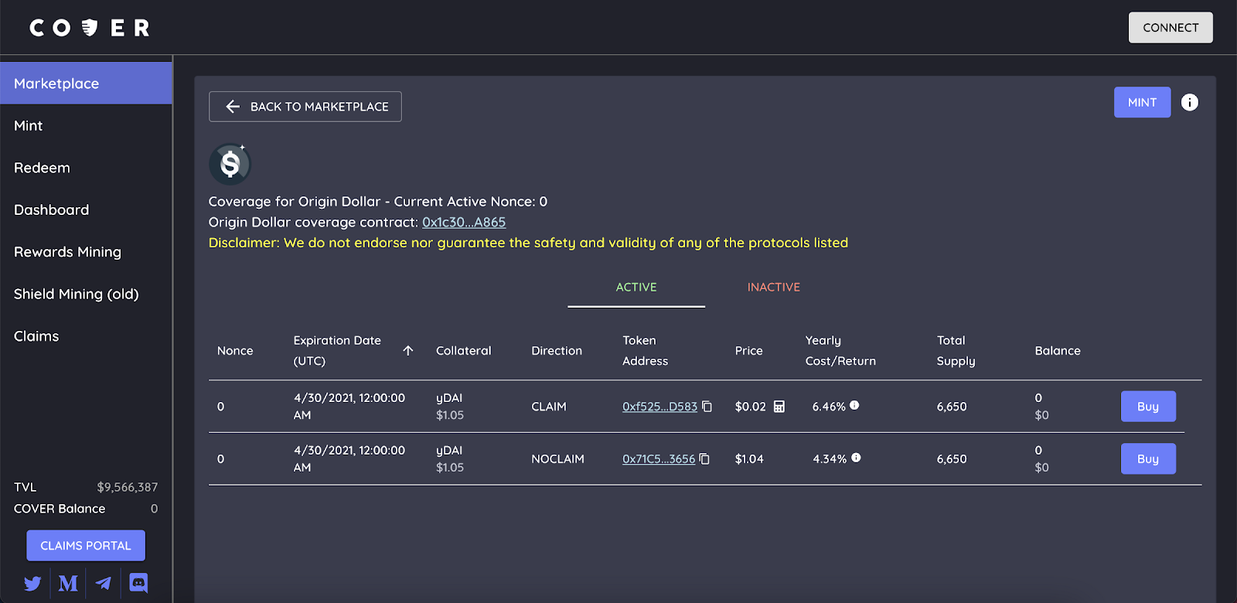This screenshot has width=1237, height=603.
Task: Buy the NOCLAIM token
Action: click(1148, 459)
